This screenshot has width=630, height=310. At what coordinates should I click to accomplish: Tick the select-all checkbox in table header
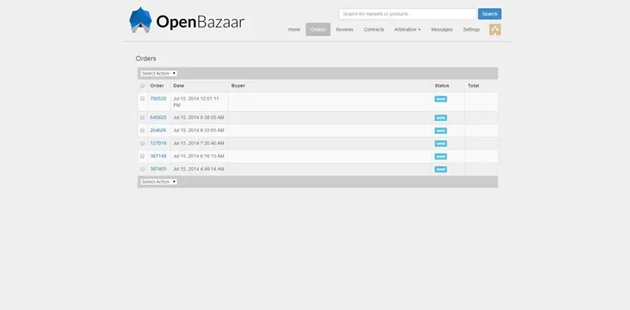tap(143, 86)
